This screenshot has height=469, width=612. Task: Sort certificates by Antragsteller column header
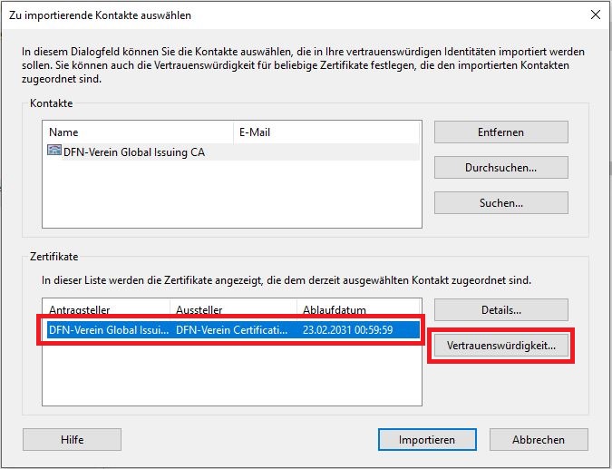tap(106, 310)
